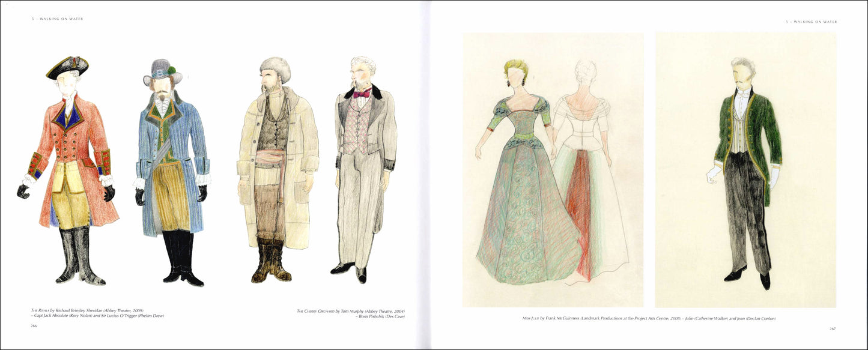Click The Cherry Orchard by Tom Murphy caption

(x=351, y=311)
